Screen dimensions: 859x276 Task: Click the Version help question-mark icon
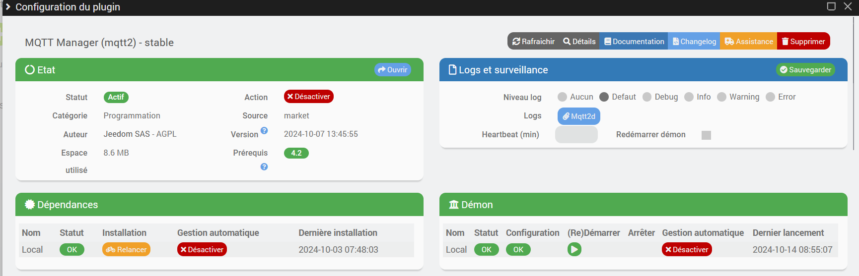[x=264, y=131]
